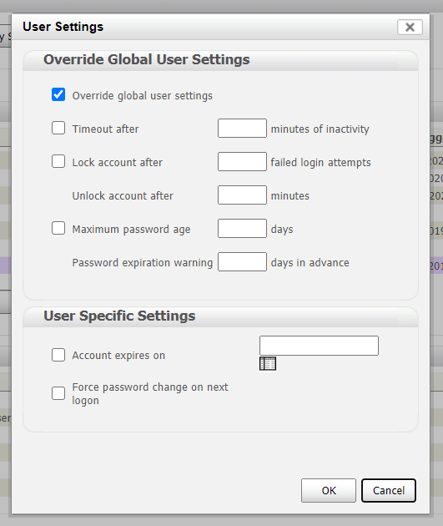Click the User Specific Settings heading

[x=119, y=316]
